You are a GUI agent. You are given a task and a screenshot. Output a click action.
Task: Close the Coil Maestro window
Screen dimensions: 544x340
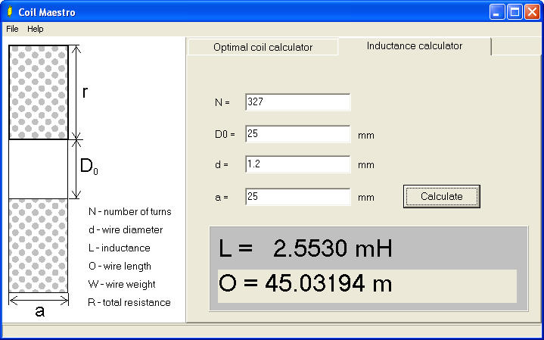532,12
